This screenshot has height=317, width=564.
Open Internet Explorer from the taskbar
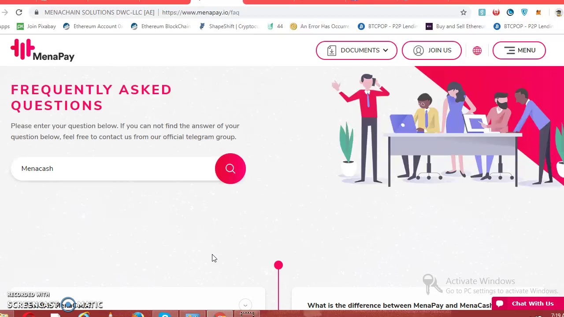83,314
